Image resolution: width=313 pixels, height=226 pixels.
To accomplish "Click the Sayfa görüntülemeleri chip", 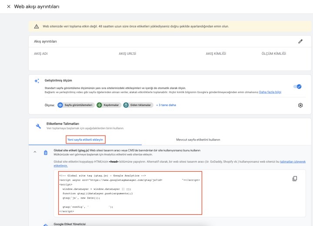I will tap(76, 105).
